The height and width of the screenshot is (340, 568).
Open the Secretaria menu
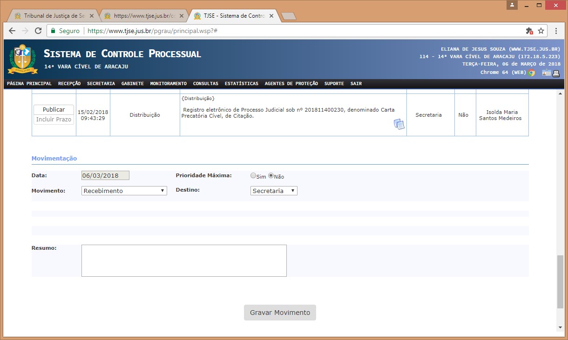[x=101, y=84]
